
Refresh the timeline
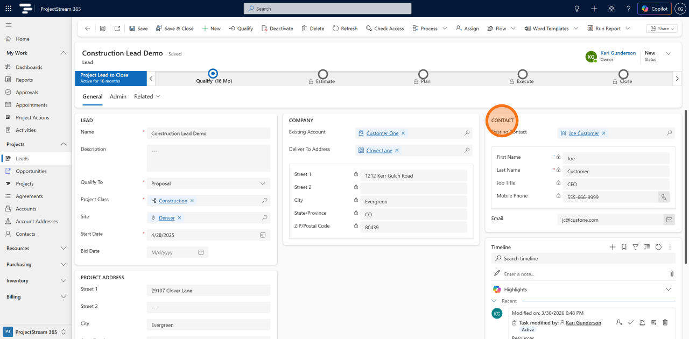click(658, 247)
